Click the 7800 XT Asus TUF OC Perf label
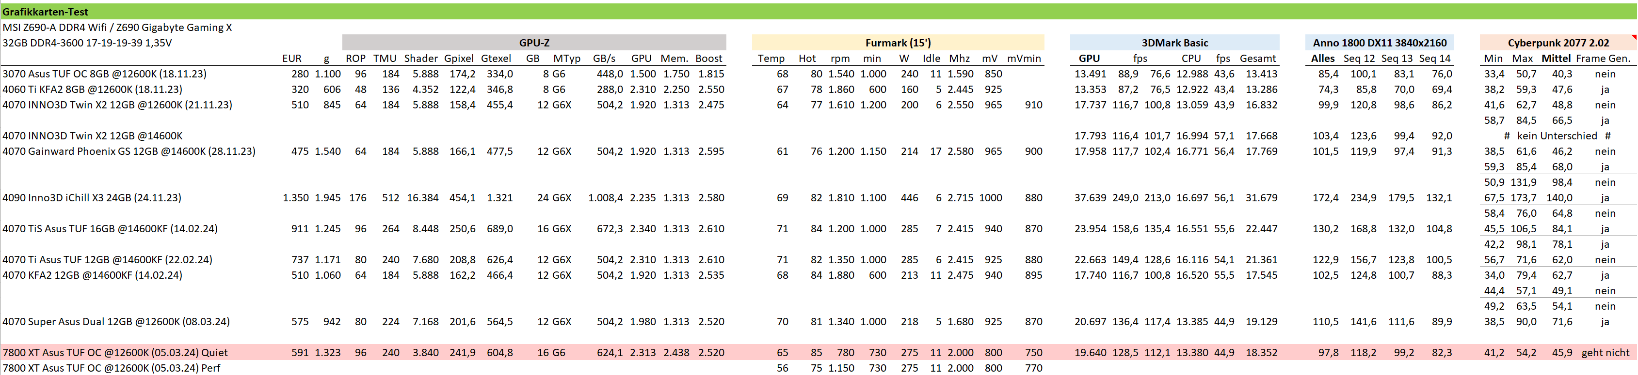Screen dimensions: 1638x375 coord(111,368)
